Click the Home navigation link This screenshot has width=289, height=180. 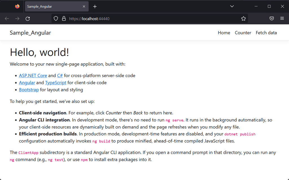pyautogui.click(x=224, y=33)
